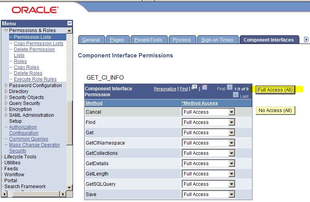Show previous rows arrow icon

[x=230, y=87]
